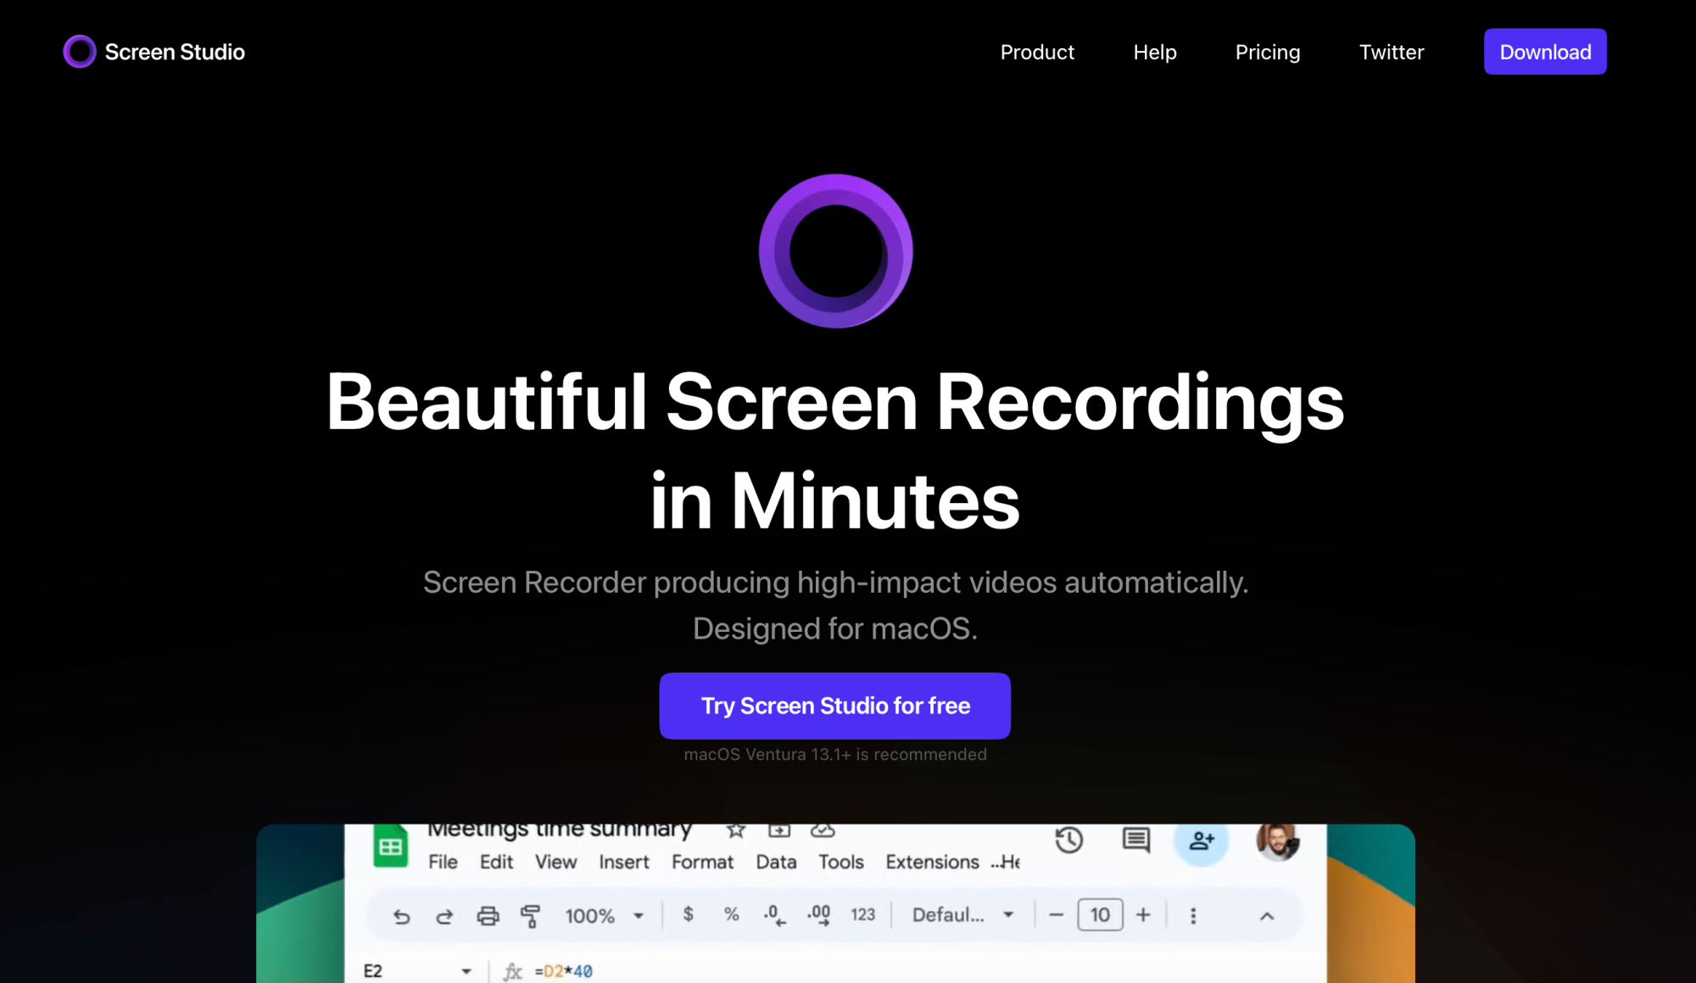Decrease font size minus button

pyautogui.click(x=1056, y=915)
